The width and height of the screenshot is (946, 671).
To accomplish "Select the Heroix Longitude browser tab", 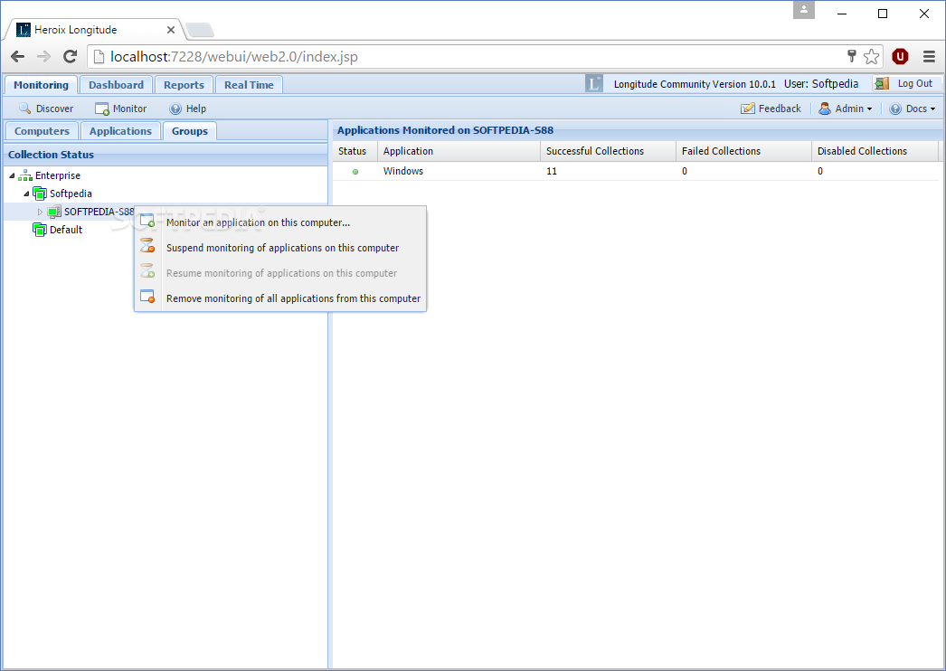I will (x=93, y=30).
